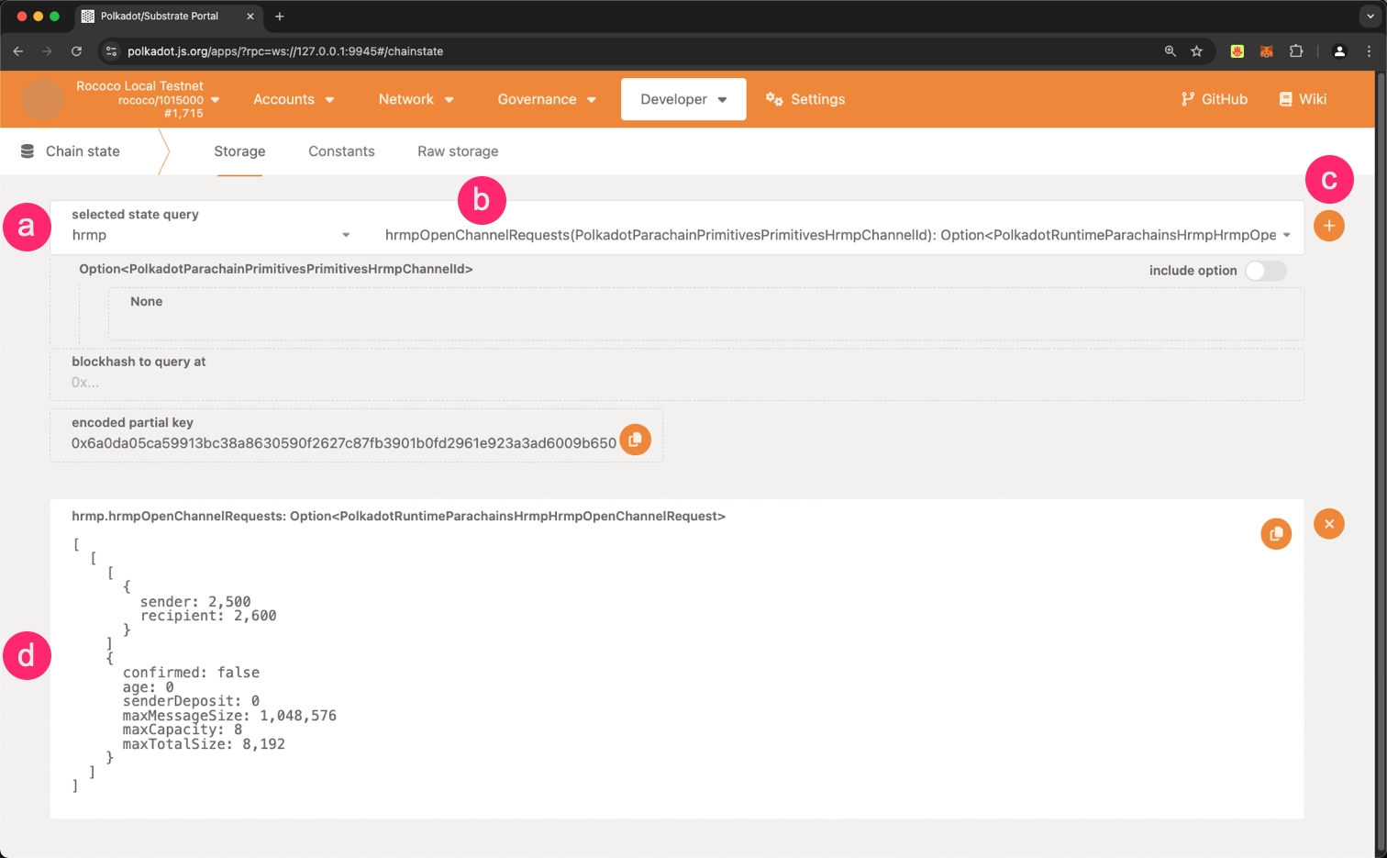Image resolution: width=1387 pixels, height=858 pixels.
Task: Click the orange plus add-query button
Action: 1328,226
